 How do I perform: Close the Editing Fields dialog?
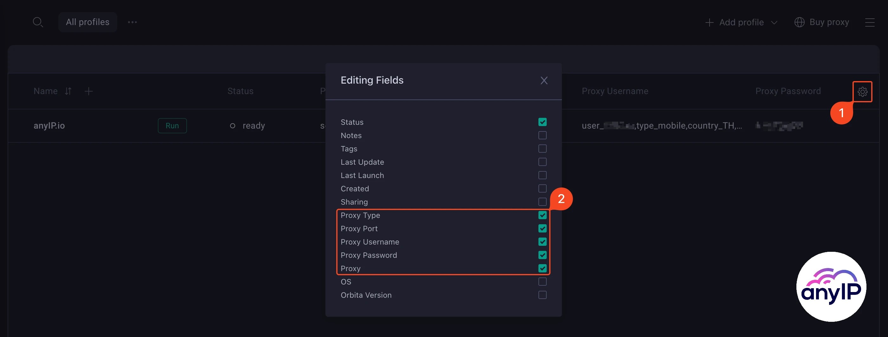tap(544, 80)
